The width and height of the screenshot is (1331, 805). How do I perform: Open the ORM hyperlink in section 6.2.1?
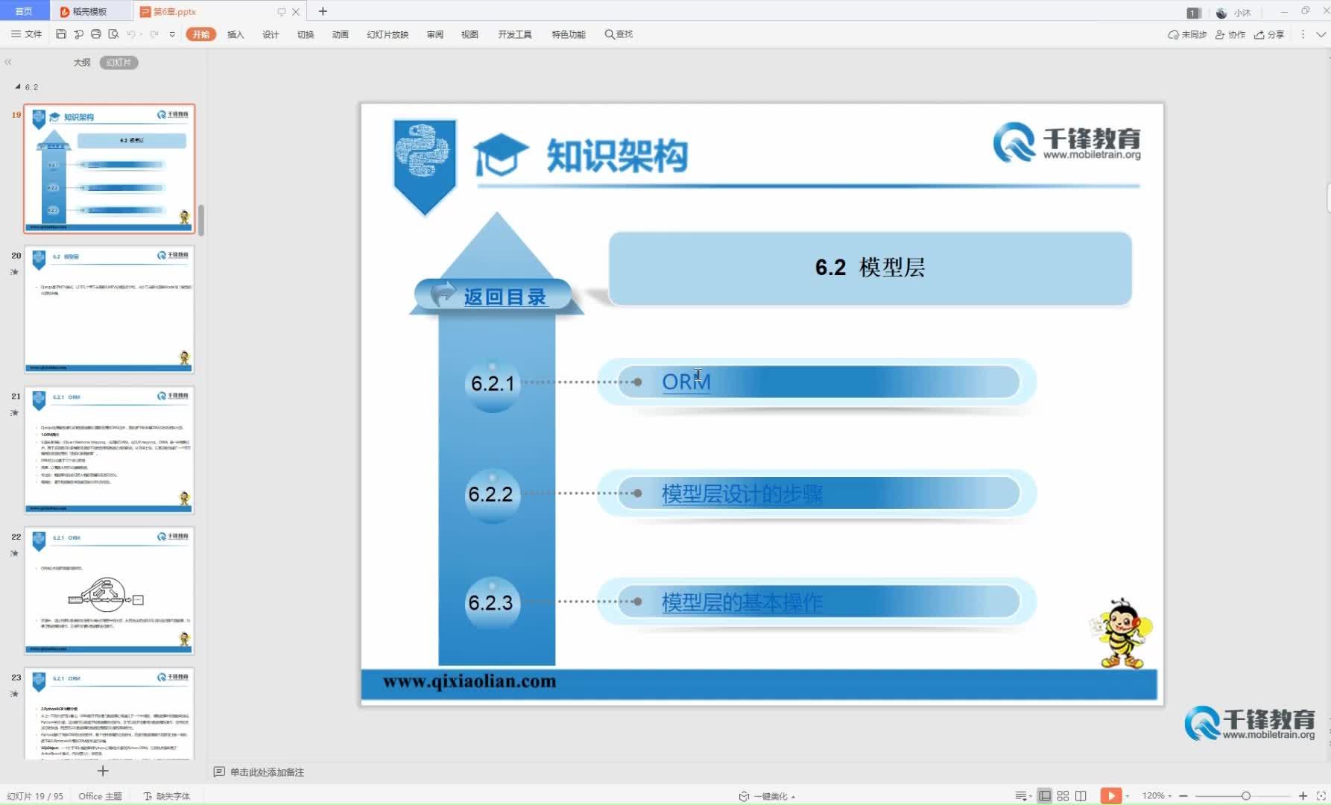click(686, 382)
